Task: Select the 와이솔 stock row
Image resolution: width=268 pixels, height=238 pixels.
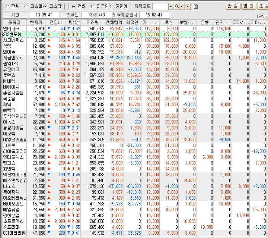Action: [134, 52]
